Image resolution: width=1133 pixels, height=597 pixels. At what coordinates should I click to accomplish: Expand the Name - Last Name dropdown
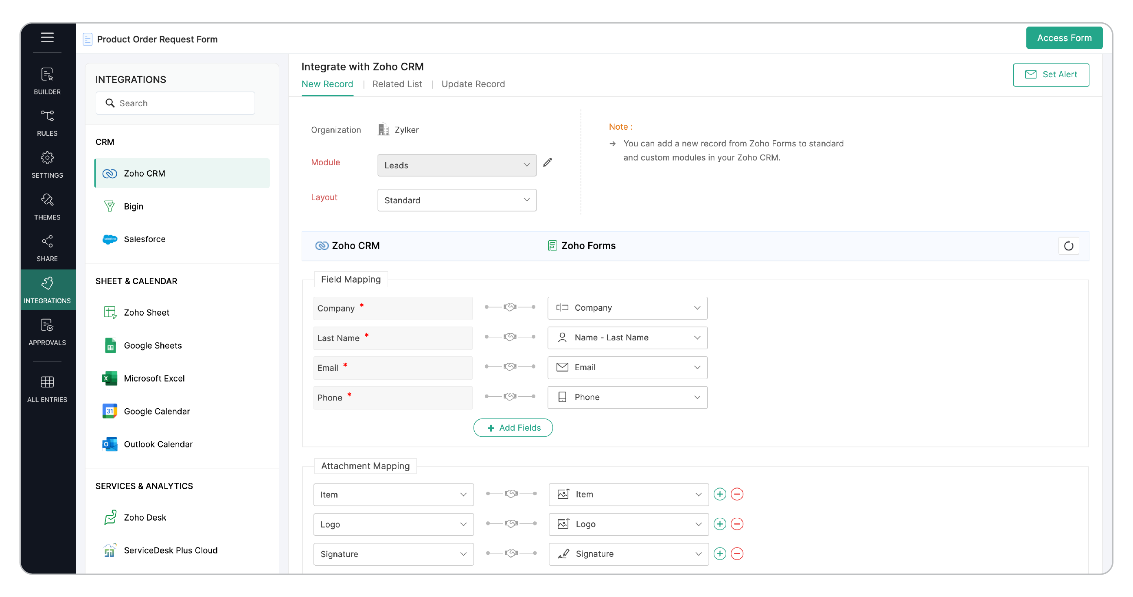pos(627,338)
